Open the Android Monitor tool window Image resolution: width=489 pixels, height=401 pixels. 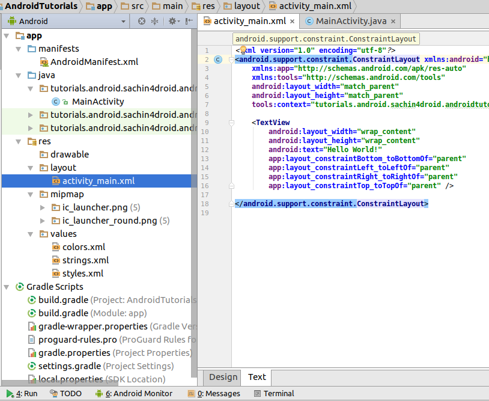134,394
